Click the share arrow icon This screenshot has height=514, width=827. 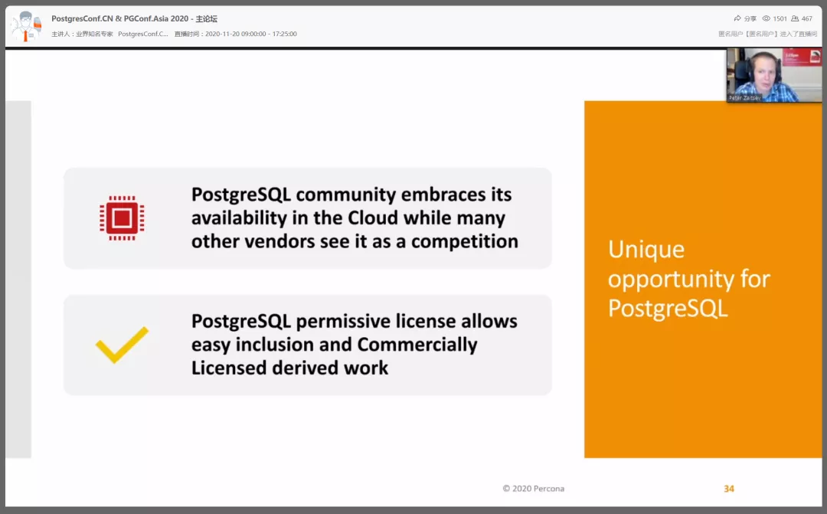click(x=737, y=18)
